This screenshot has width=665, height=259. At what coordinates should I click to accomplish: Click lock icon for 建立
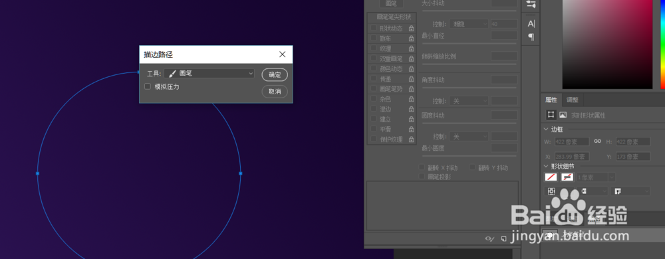[x=411, y=120]
